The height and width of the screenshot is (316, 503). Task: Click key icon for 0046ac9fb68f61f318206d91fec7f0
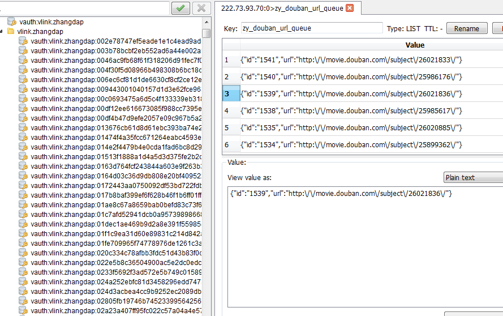click(x=23, y=60)
